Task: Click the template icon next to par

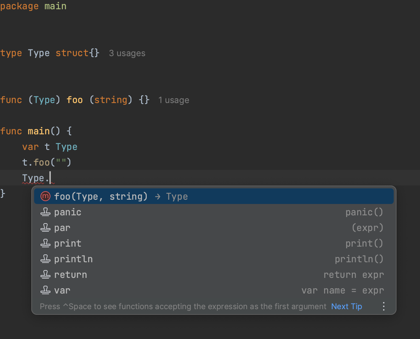Action: [x=45, y=228]
